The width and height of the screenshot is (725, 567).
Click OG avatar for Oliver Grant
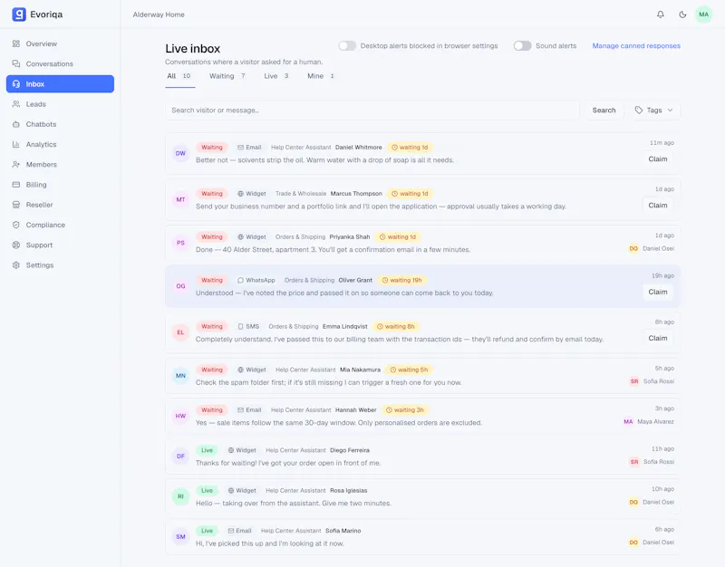click(180, 286)
